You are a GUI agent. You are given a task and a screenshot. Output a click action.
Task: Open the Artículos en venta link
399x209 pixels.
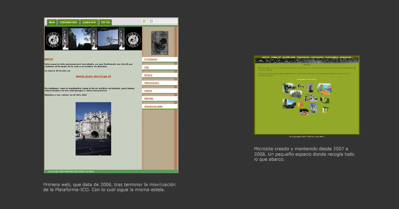click(x=154, y=106)
